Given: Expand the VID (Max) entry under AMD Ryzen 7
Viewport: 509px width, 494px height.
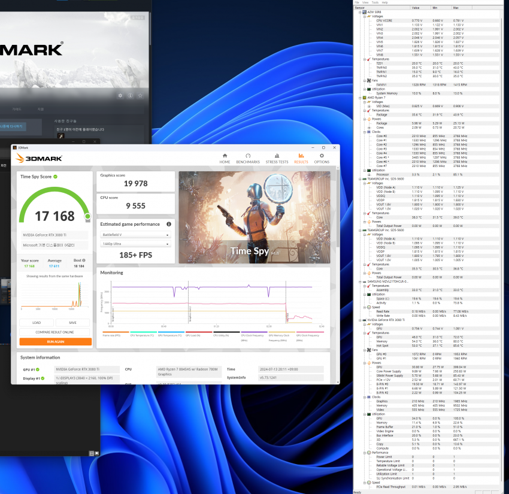Looking at the screenshot, I should point(369,106).
